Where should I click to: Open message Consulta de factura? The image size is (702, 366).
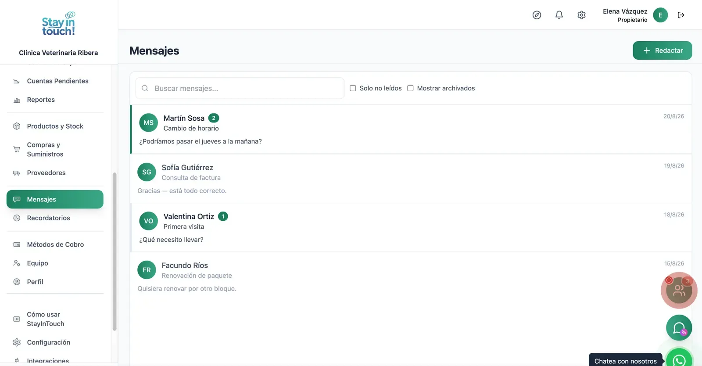pos(411,179)
